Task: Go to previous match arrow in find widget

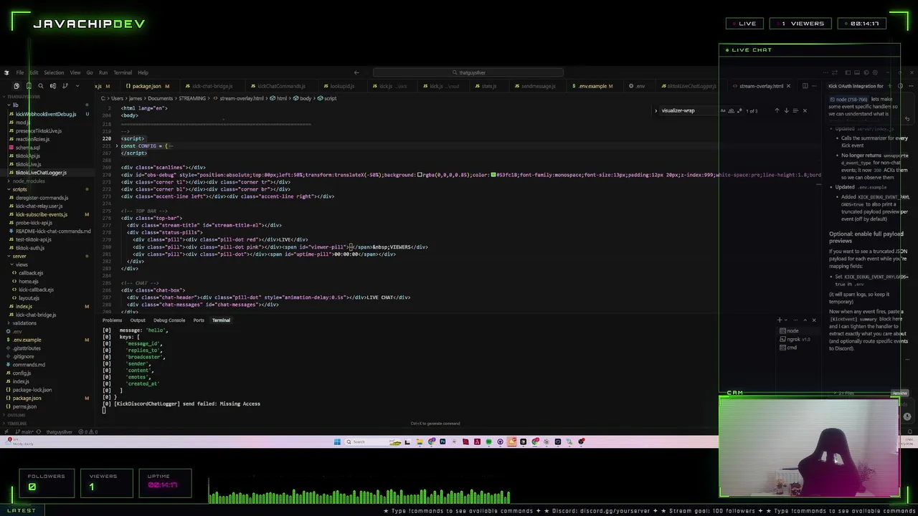Action: click(x=777, y=110)
